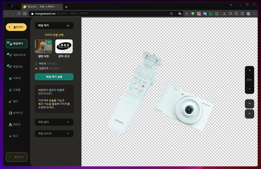
Task: Toggle the browser side panel icon
Action: pyautogui.click(x=242, y=14)
